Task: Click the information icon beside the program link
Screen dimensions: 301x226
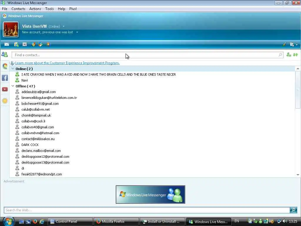Action: coord(12,63)
